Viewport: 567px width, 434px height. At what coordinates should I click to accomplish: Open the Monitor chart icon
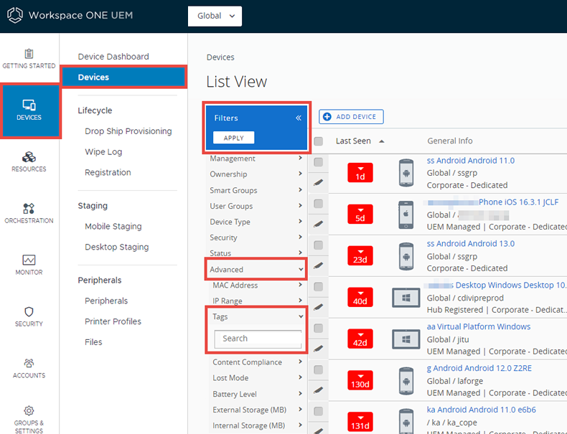[29, 260]
